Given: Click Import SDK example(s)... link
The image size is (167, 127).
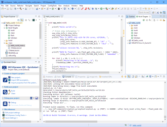Looking at the screenshot, I should coord(20,80).
